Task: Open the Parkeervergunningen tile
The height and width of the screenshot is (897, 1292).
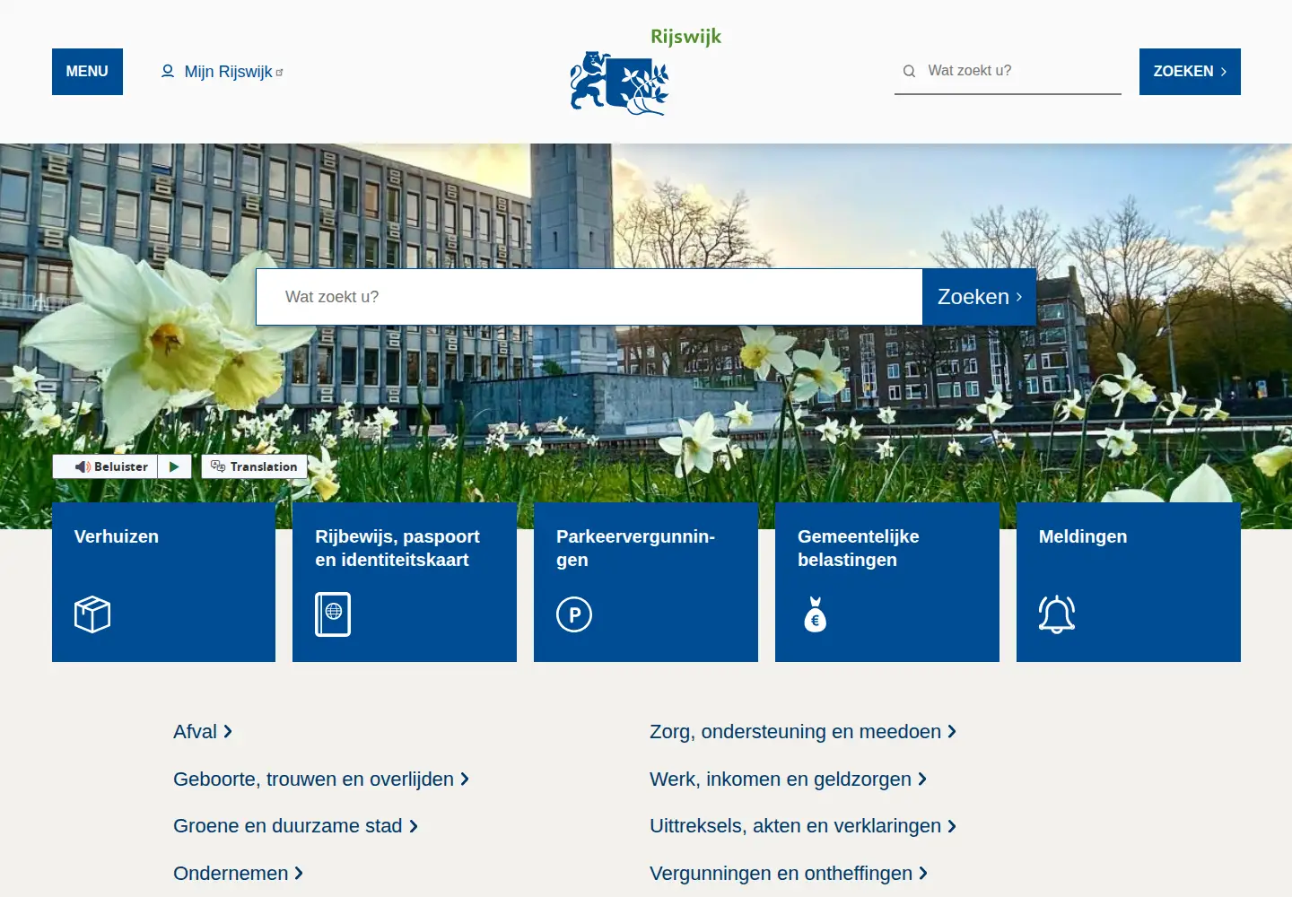Action: (646, 582)
